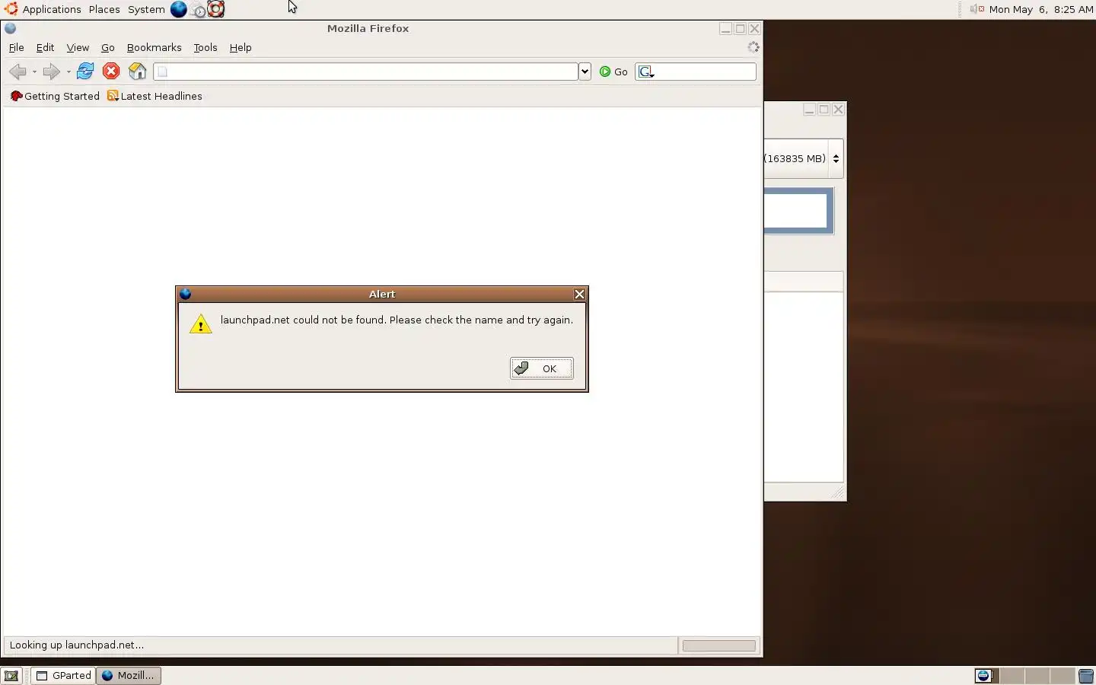Screen dimensions: 1096x685
Task: Click status text Looking up launchpad.net
Action: [x=77, y=645]
